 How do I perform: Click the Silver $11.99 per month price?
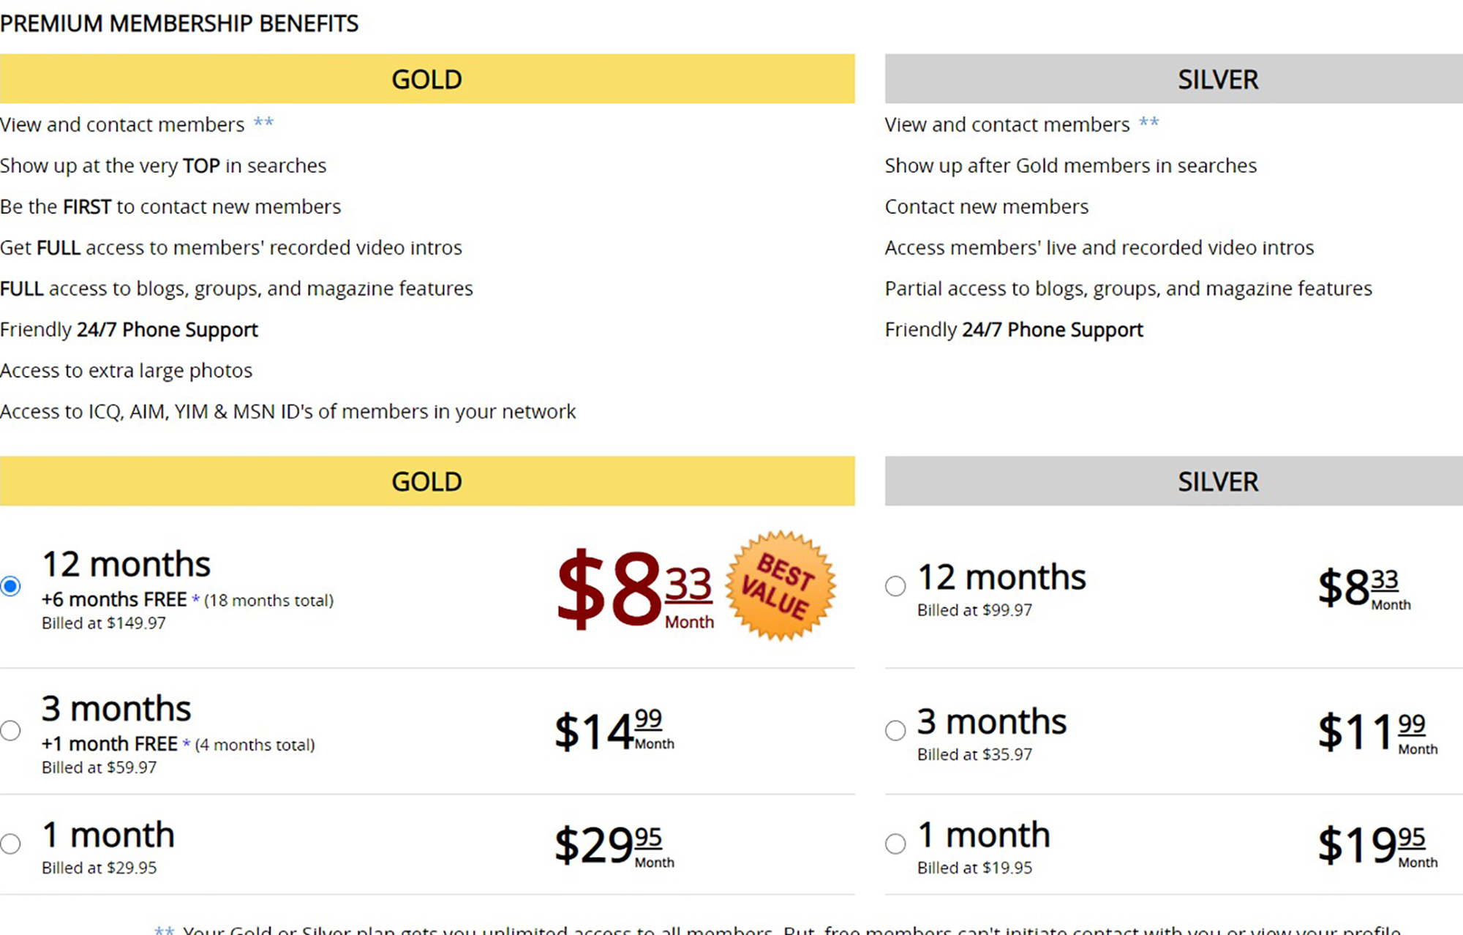click(1377, 732)
